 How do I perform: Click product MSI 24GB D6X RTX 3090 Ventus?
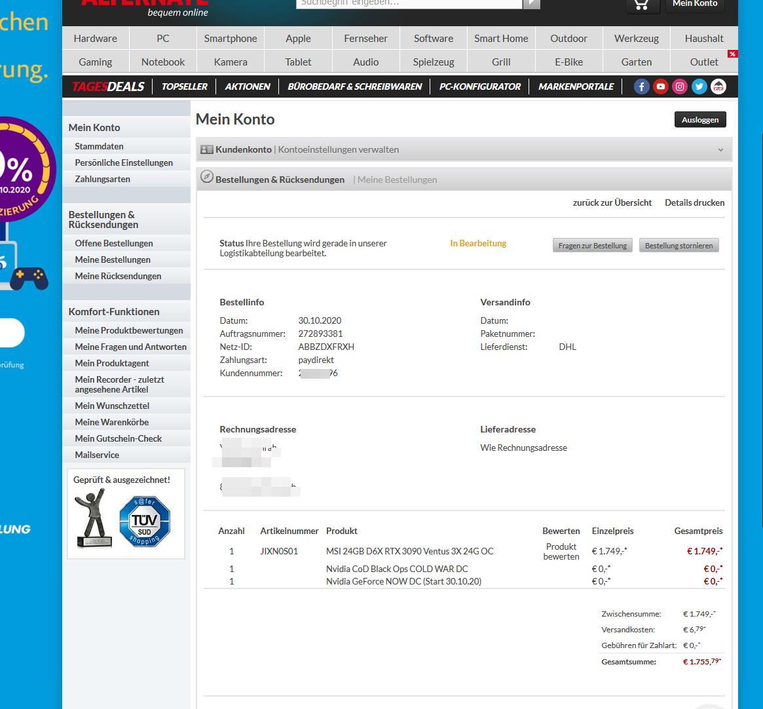pyautogui.click(x=410, y=551)
